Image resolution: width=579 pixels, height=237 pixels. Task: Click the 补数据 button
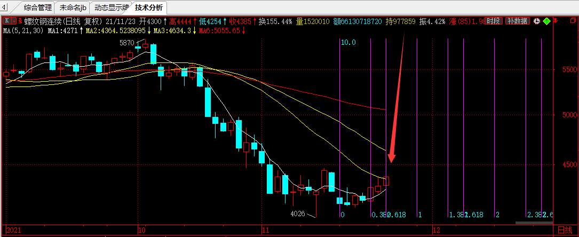pyautogui.click(x=518, y=21)
